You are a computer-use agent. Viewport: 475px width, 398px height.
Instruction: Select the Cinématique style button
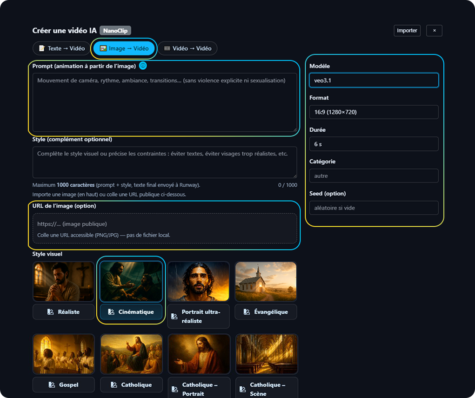point(131,312)
